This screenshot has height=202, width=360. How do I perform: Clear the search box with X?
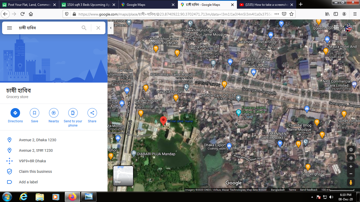(x=98, y=28)
